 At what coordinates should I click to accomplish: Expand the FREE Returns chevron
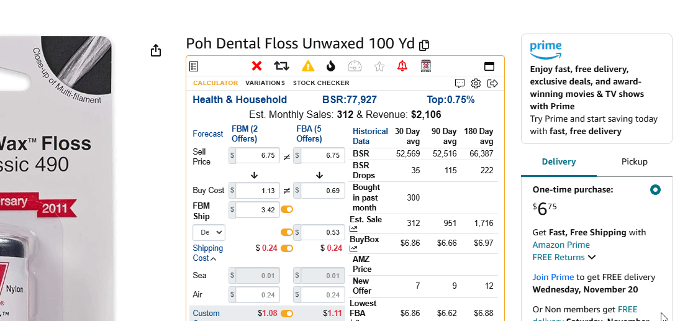(x=592, y=257)
